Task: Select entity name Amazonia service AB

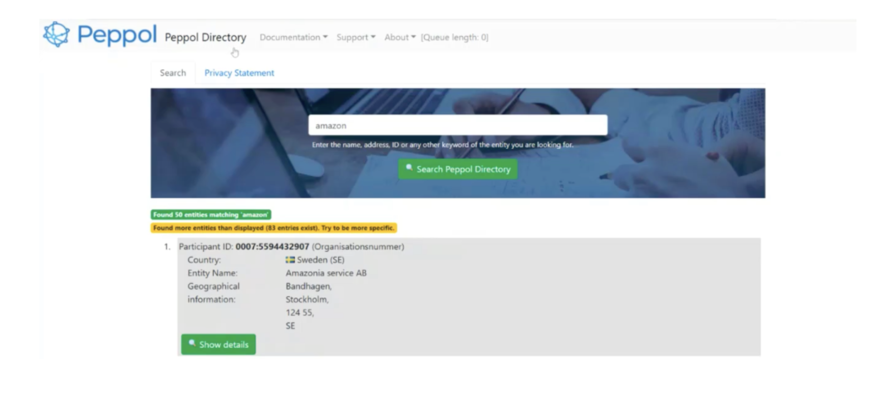Action: click(x=326, y=273)
